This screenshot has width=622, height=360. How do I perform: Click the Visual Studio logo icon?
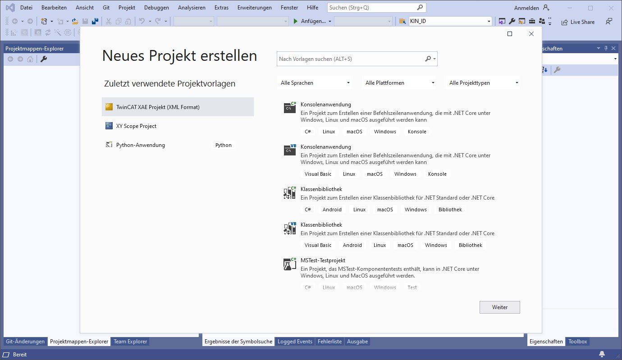pyautogui.click(x=10, y=7)
